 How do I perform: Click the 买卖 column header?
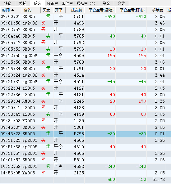(47, 10)
